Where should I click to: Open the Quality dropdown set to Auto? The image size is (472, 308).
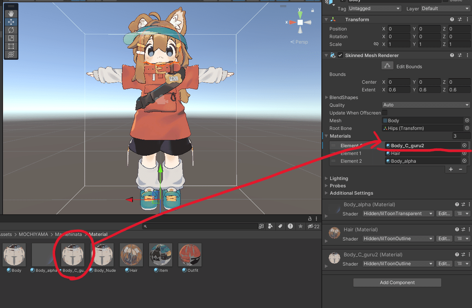tap(426, 105)
